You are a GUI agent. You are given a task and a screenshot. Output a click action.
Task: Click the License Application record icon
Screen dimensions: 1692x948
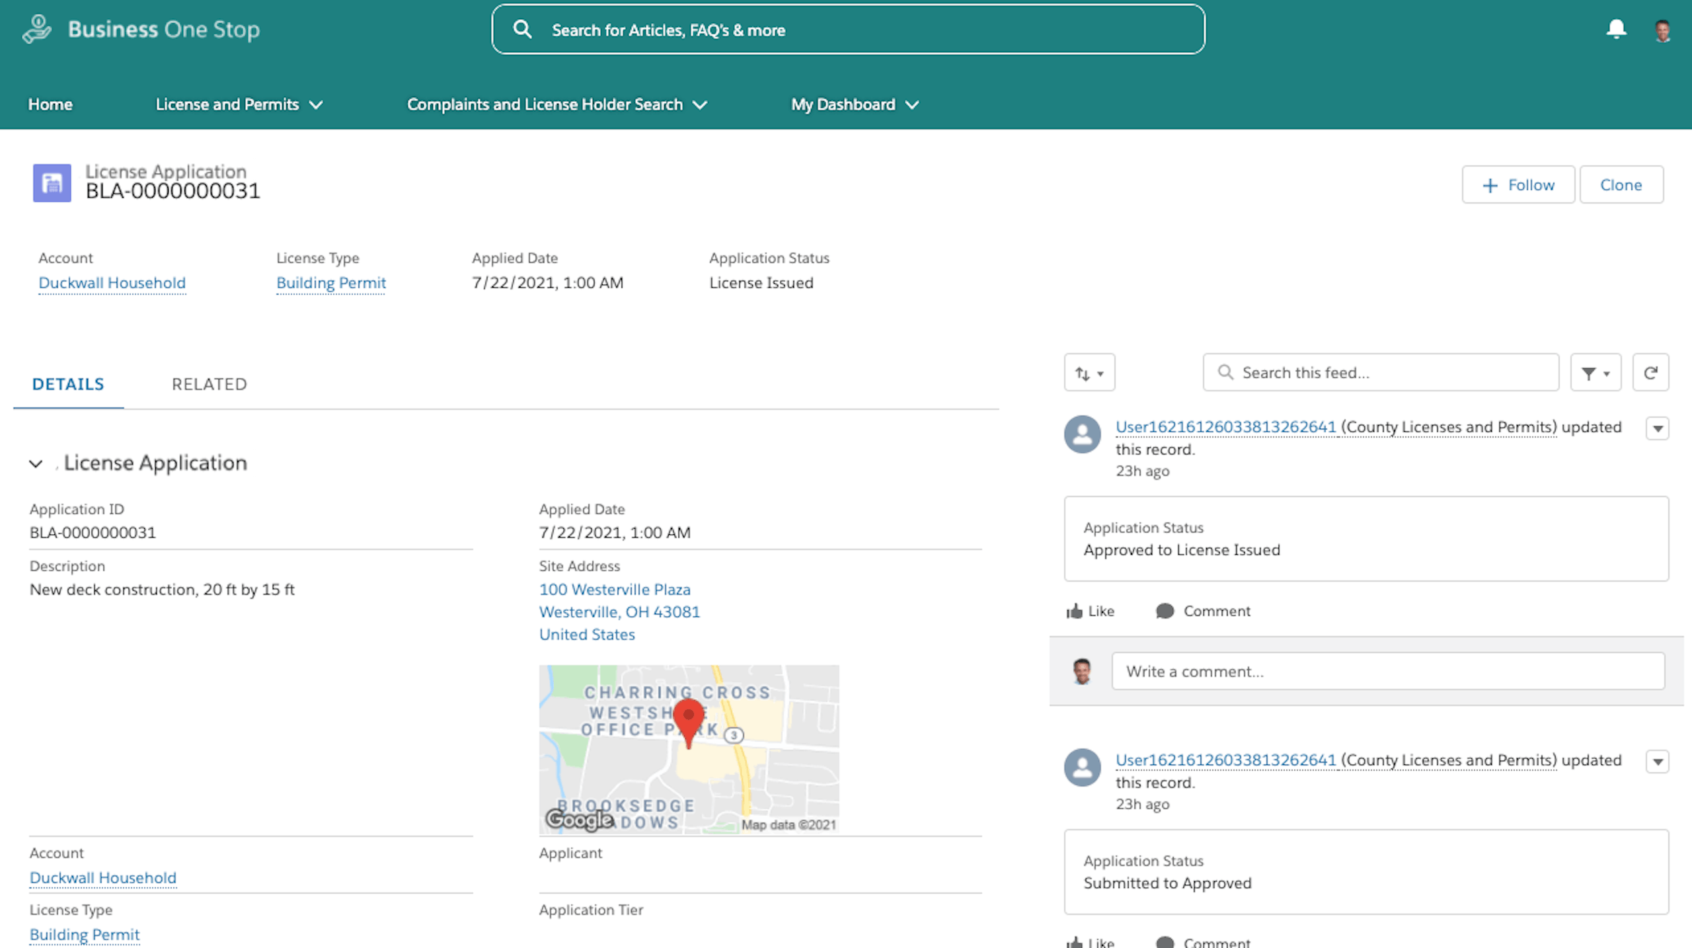[52, 183]
